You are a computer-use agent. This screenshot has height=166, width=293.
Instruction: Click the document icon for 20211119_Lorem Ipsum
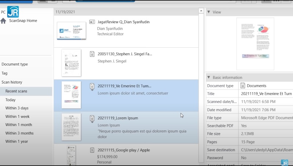coord(92,118)
